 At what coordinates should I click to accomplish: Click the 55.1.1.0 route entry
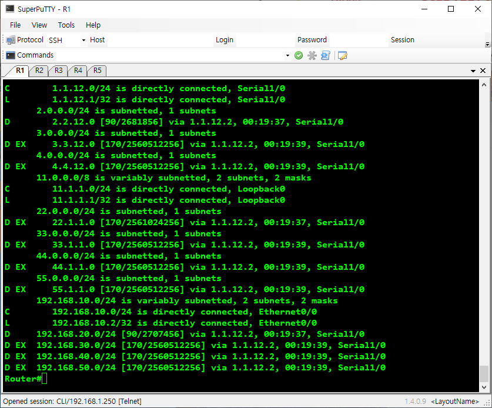[185, 289]
